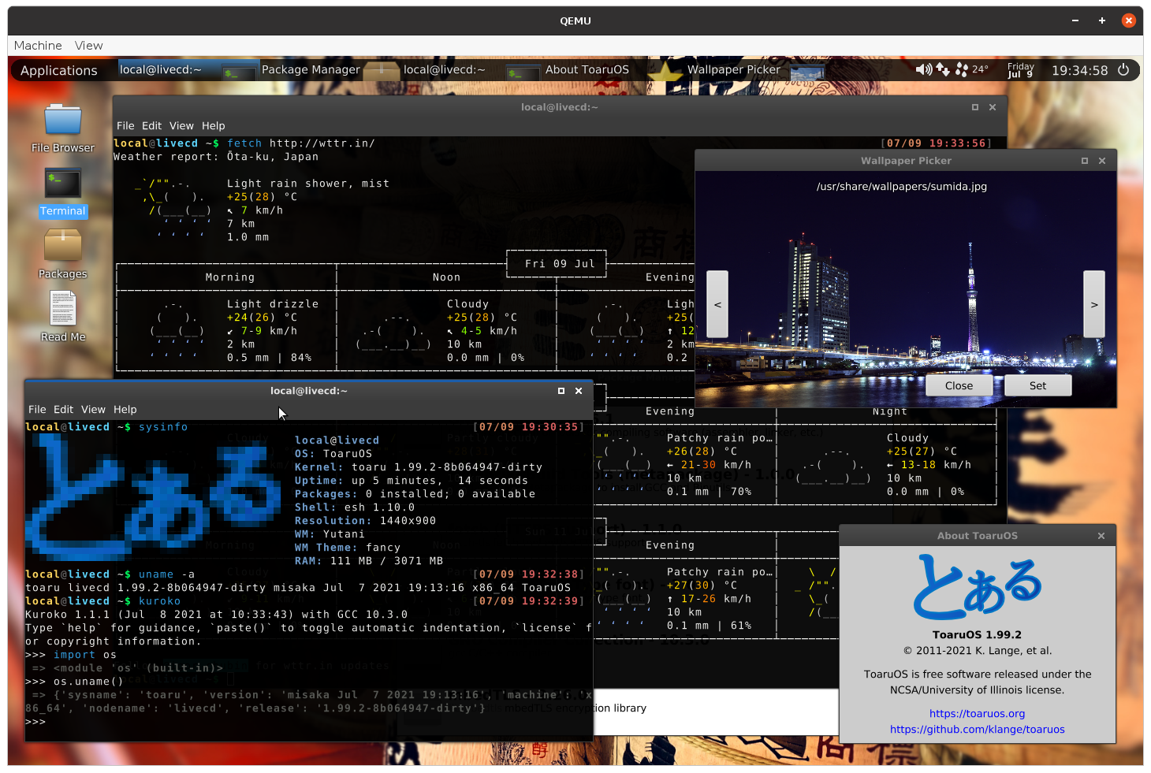This screenshot has height=773, width=1151.
Task: Open Edit menu in background weather terminal
Action: [151, 126]
